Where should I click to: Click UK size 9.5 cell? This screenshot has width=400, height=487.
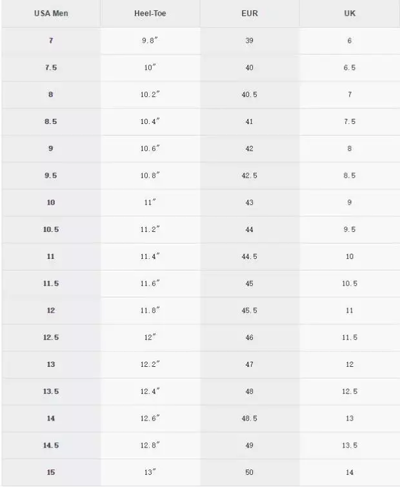(350, 229)
